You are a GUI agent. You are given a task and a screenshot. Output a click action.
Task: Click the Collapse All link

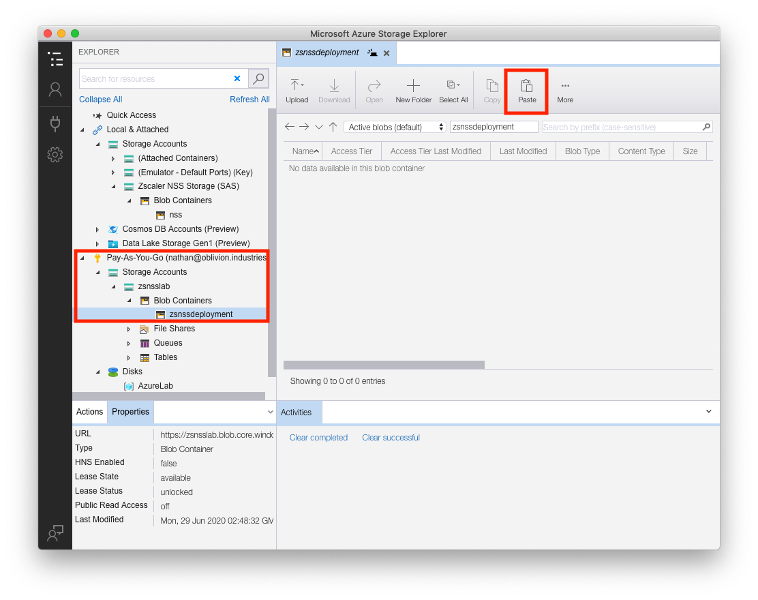(x=101, y=100)
